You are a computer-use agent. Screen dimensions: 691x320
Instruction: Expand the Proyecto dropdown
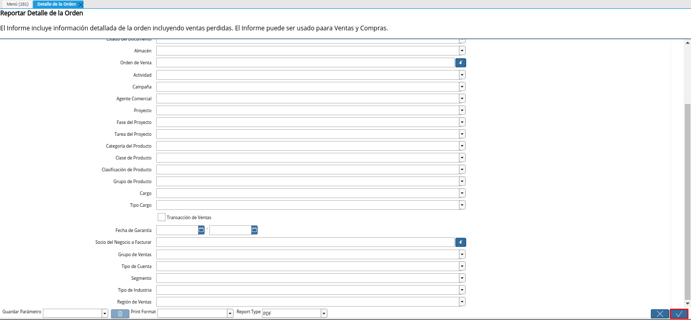click(x=462, y=110)
